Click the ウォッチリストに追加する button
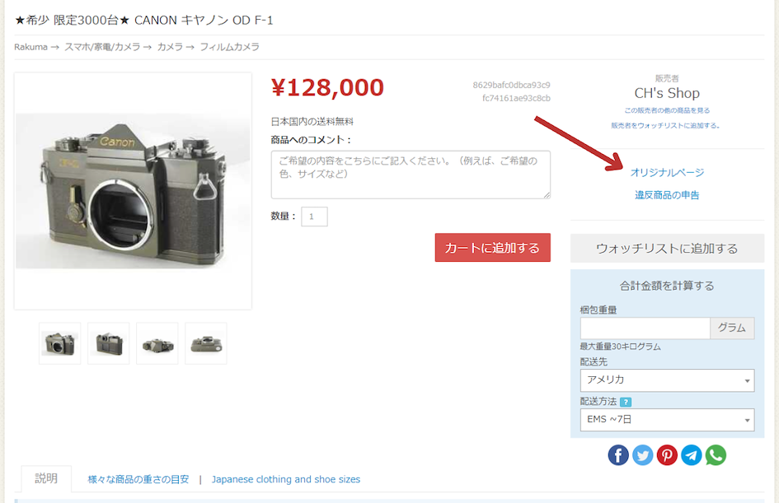 [667, 248]
